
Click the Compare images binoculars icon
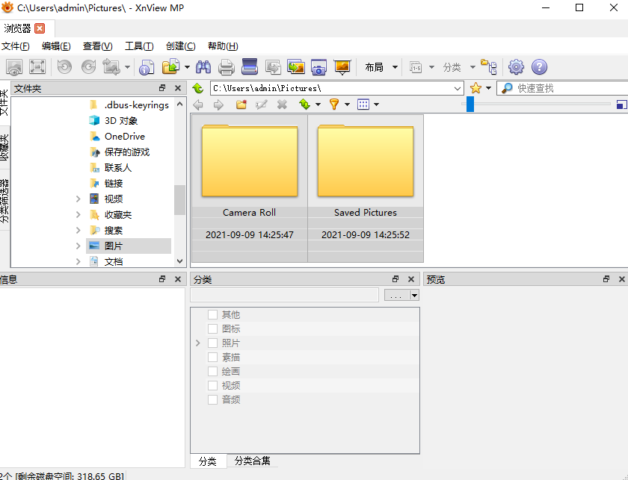pos(203,66)
